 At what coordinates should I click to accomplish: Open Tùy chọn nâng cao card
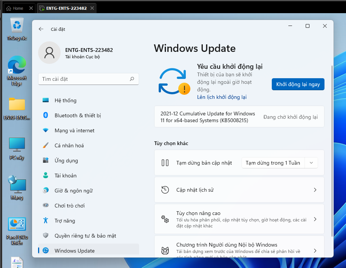pos(239,219)
